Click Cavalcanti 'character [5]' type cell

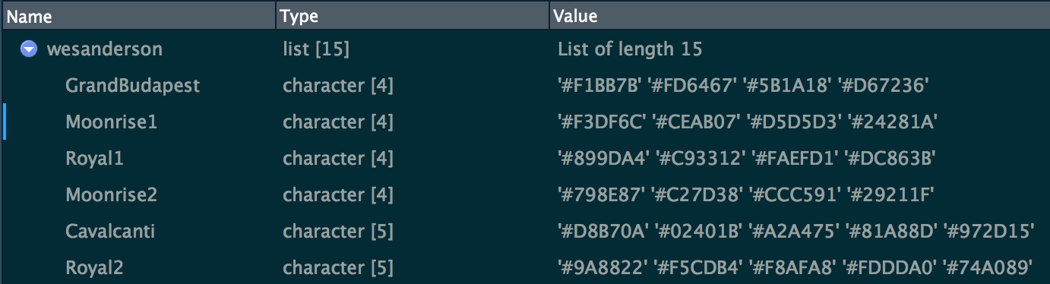[338, 231]
